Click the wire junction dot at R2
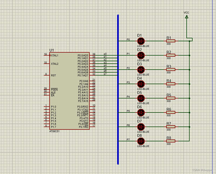Image resolution: width=216 pixels, height=174 pixels. (190, 55)
